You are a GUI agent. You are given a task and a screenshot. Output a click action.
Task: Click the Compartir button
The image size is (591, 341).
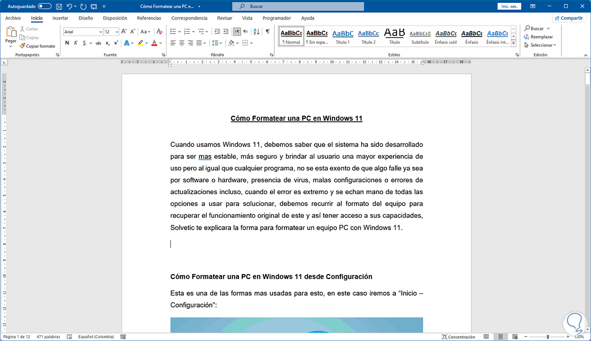click(569, 18)
